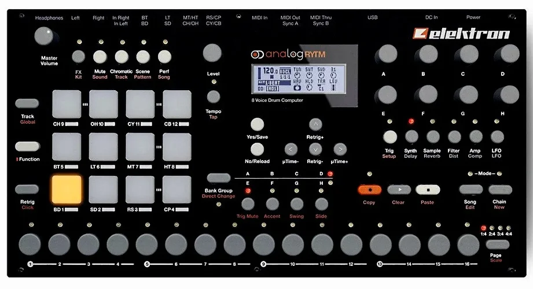Tap the OH 10 drum pad

click(104, 104)
